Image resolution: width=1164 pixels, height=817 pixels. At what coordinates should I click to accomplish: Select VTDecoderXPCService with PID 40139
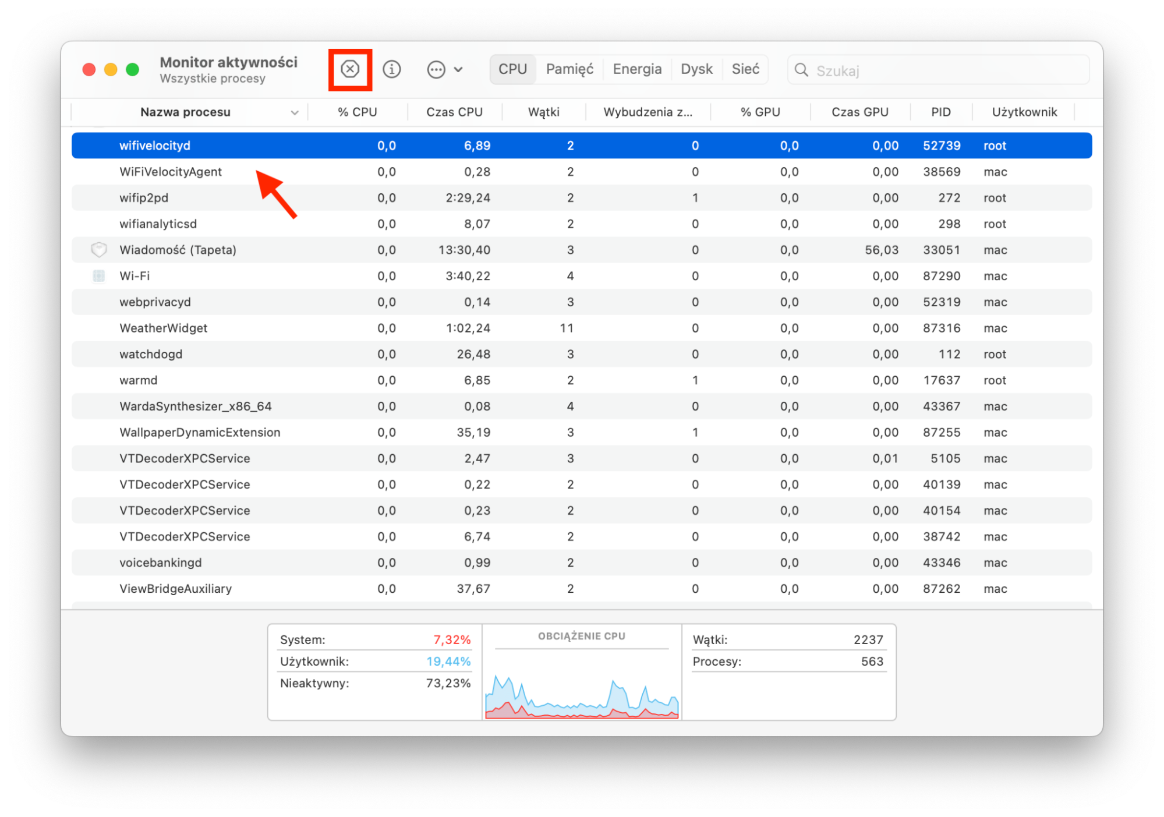[x=581, y=484]
